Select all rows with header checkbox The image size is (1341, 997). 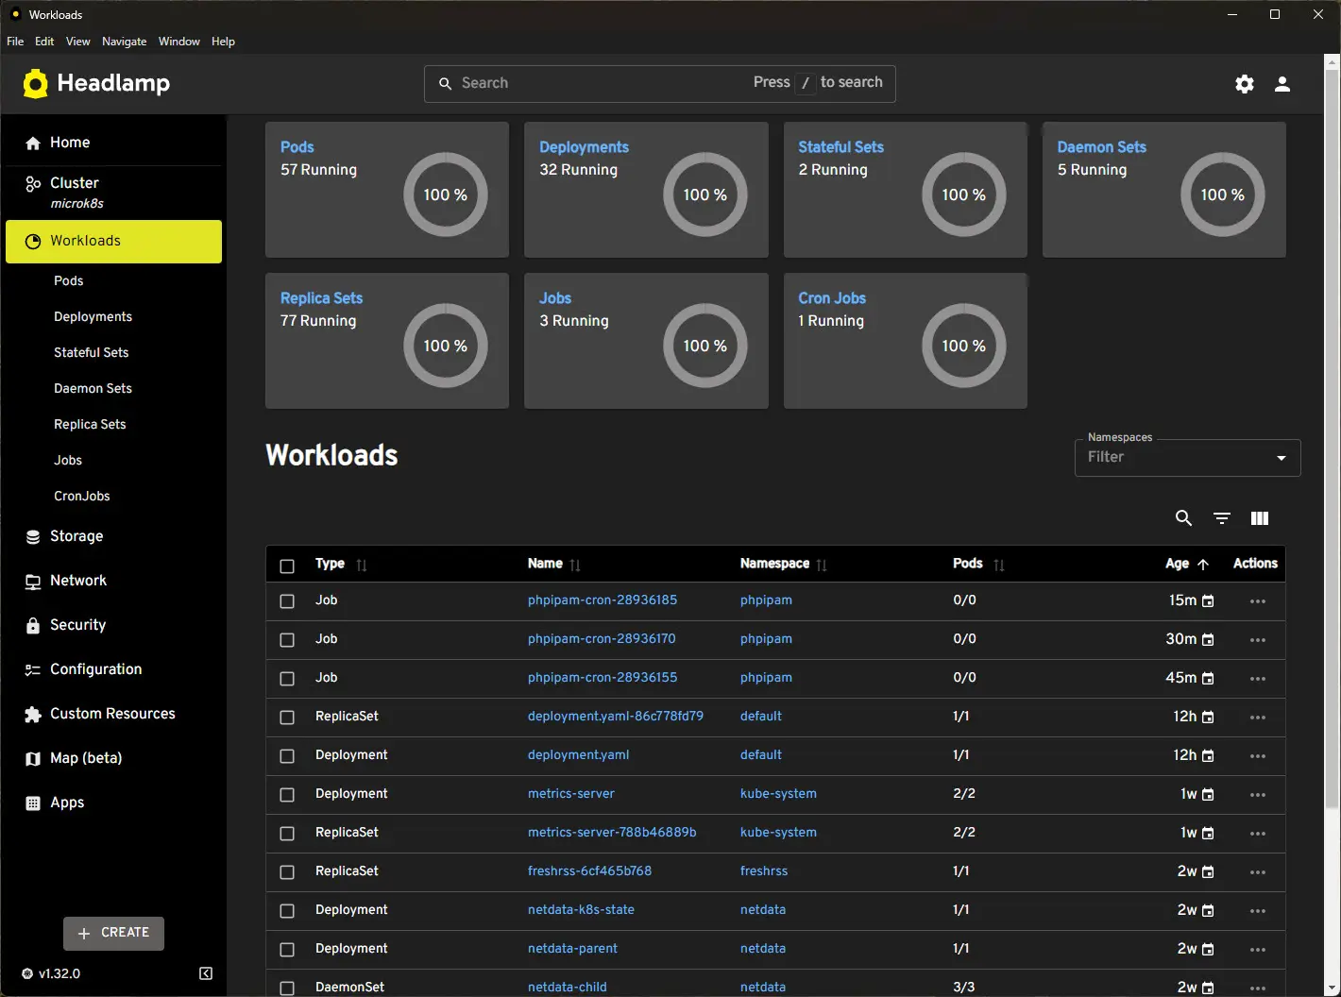[x=287, y=566]
